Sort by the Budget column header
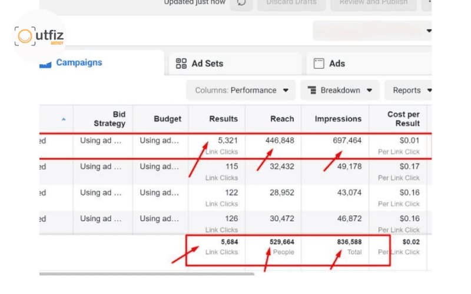Viewport: 471px width, 294px height. 167,119
